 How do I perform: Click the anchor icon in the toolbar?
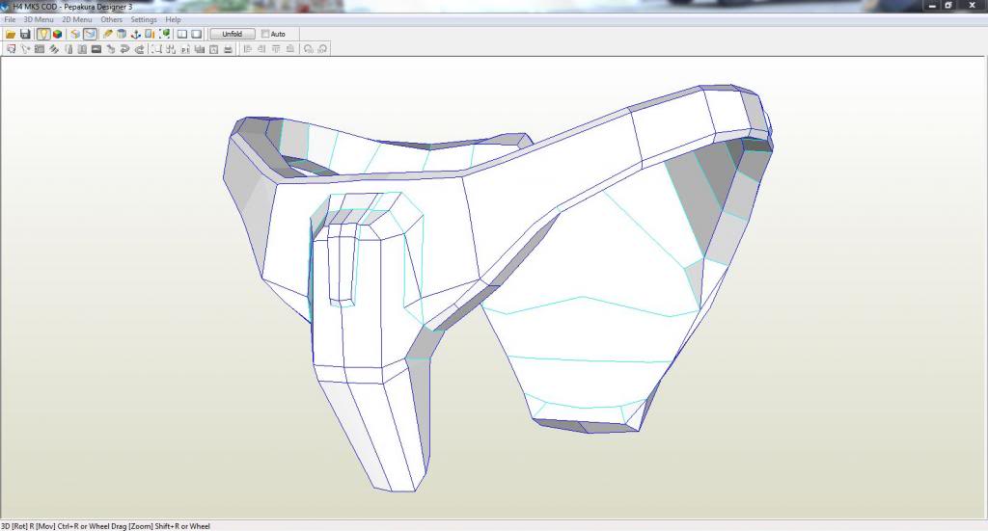click(135, 34)
